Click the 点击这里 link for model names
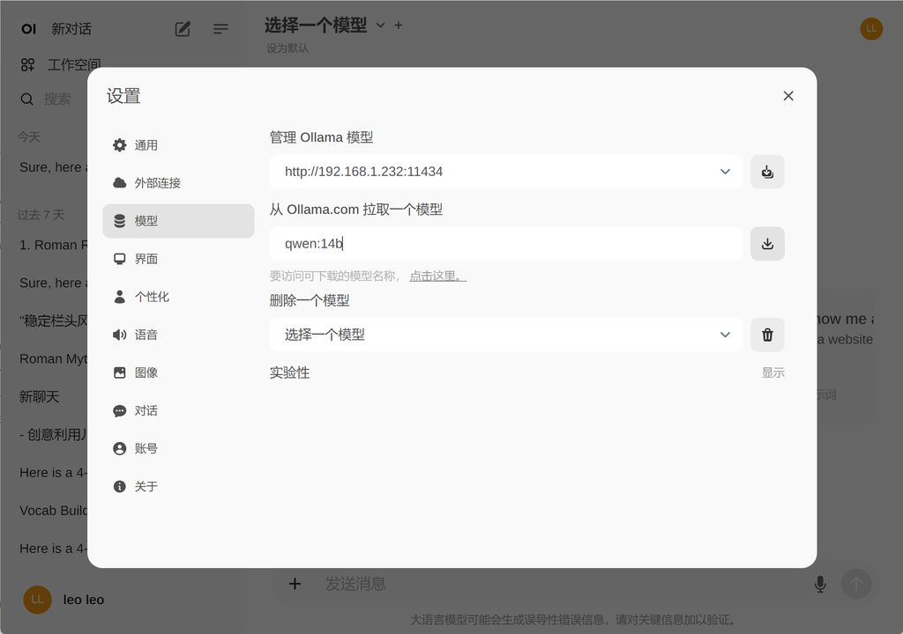903x634 pixels. 437,276
